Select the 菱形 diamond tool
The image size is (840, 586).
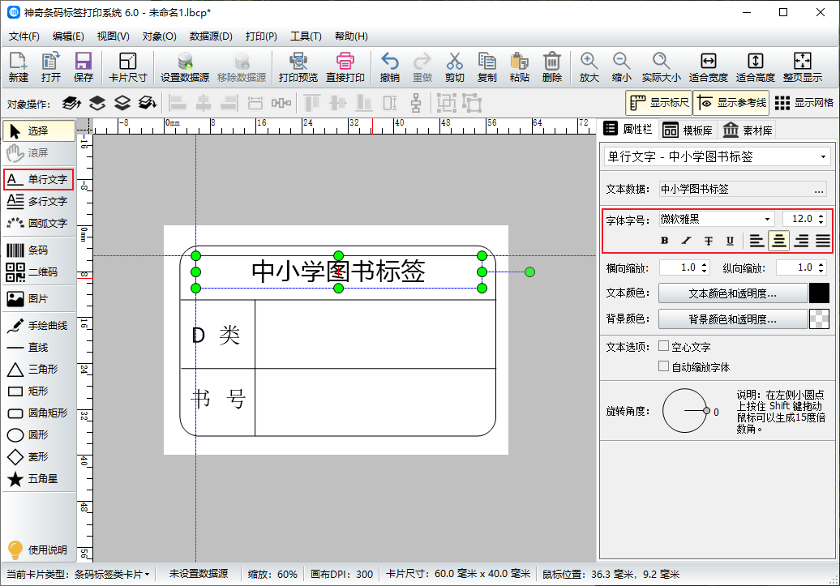pos(39,457)
